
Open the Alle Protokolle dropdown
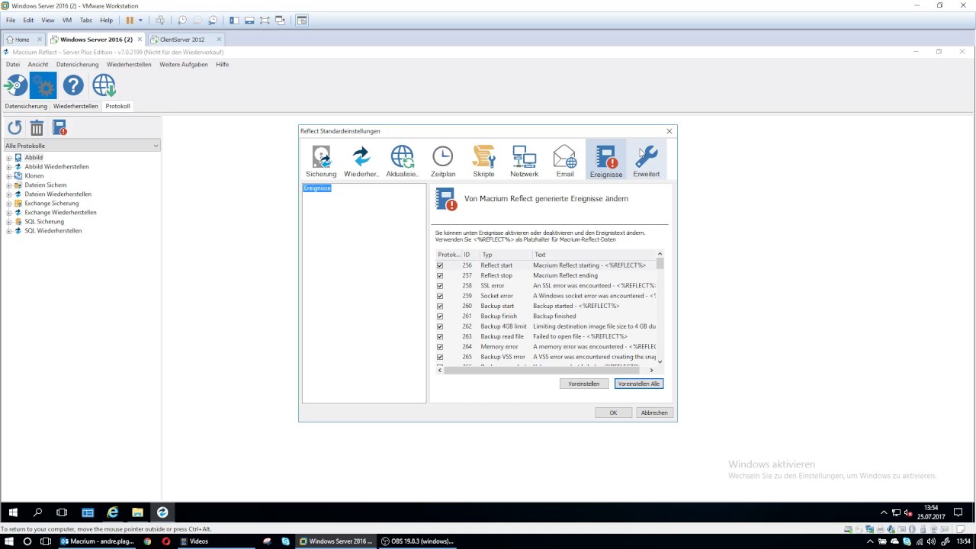82,146
